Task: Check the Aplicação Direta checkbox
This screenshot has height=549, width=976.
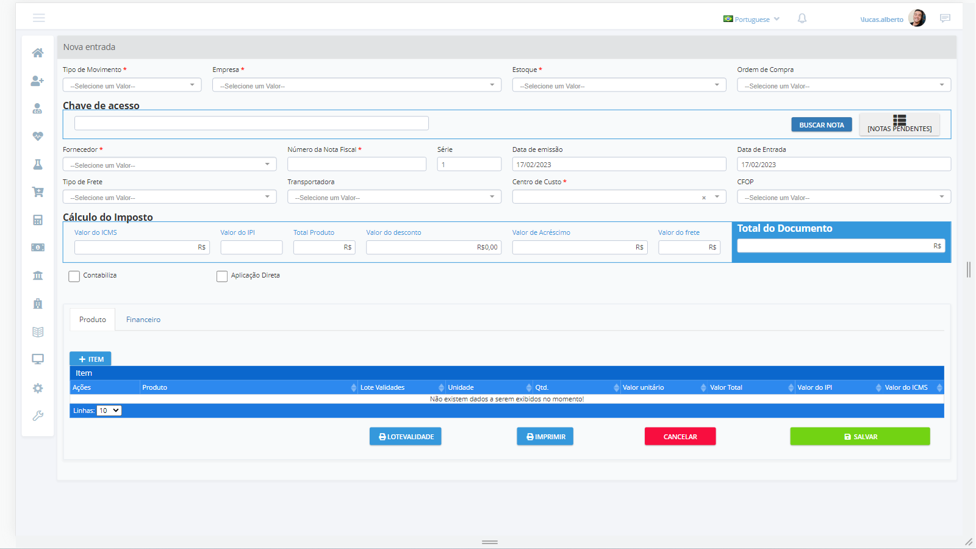Action: [222, 276]
